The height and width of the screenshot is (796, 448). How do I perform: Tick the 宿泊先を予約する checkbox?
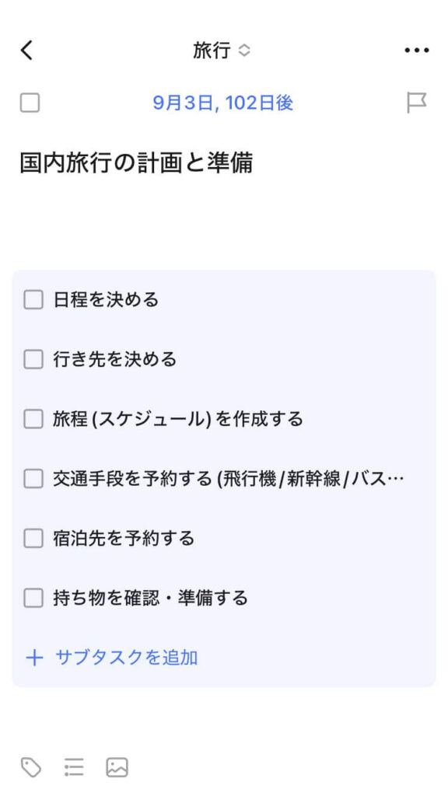pyautogui.click(x=33, y=538)
